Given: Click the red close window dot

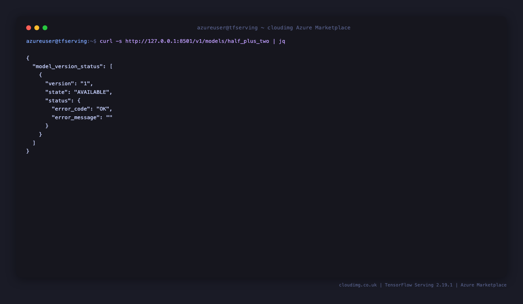Looking at the screenshot, I should pos(29,28).
